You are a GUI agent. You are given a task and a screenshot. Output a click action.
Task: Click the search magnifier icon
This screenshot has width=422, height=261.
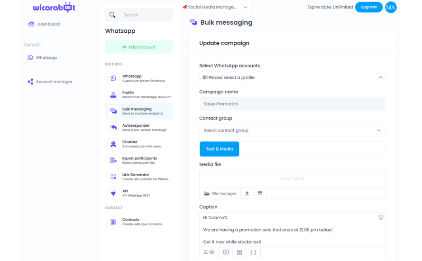[x=112, y=15]
